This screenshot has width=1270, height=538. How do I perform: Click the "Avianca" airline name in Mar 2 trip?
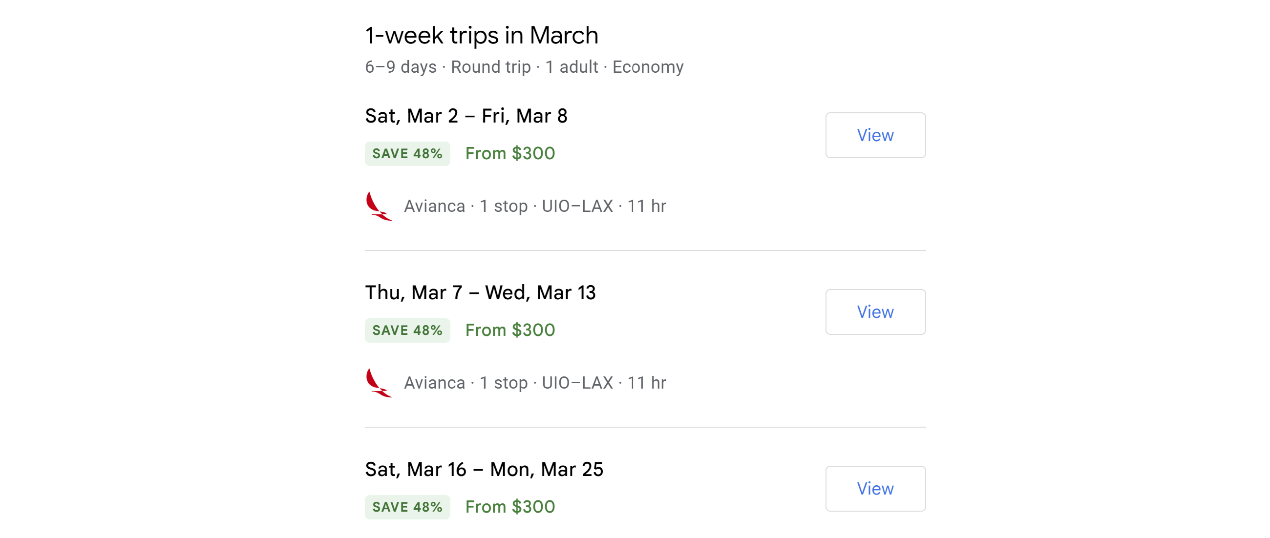pos(434,206)
